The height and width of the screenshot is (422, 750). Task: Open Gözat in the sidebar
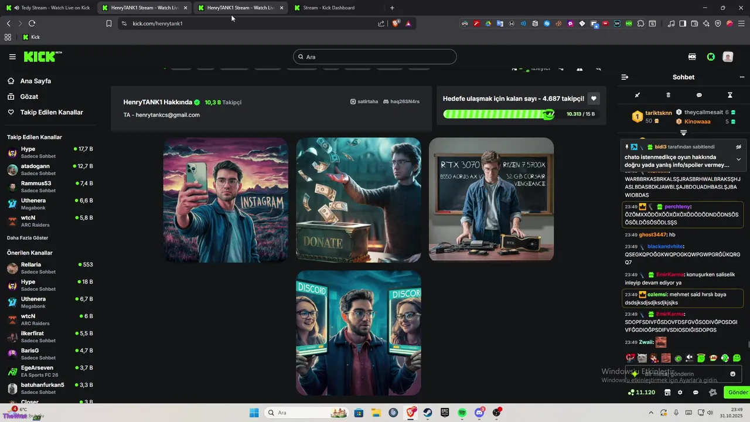pyautogui.click(x=29, y=97)
